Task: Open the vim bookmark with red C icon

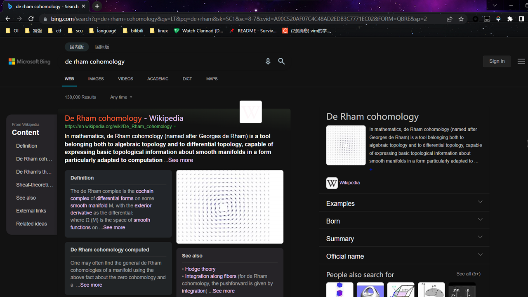Action: pyautogui.click(x=306, y=31)
